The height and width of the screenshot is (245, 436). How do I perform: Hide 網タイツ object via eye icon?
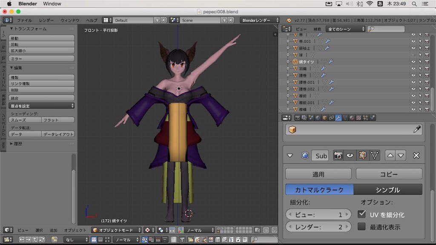click(x=413, y=62)
